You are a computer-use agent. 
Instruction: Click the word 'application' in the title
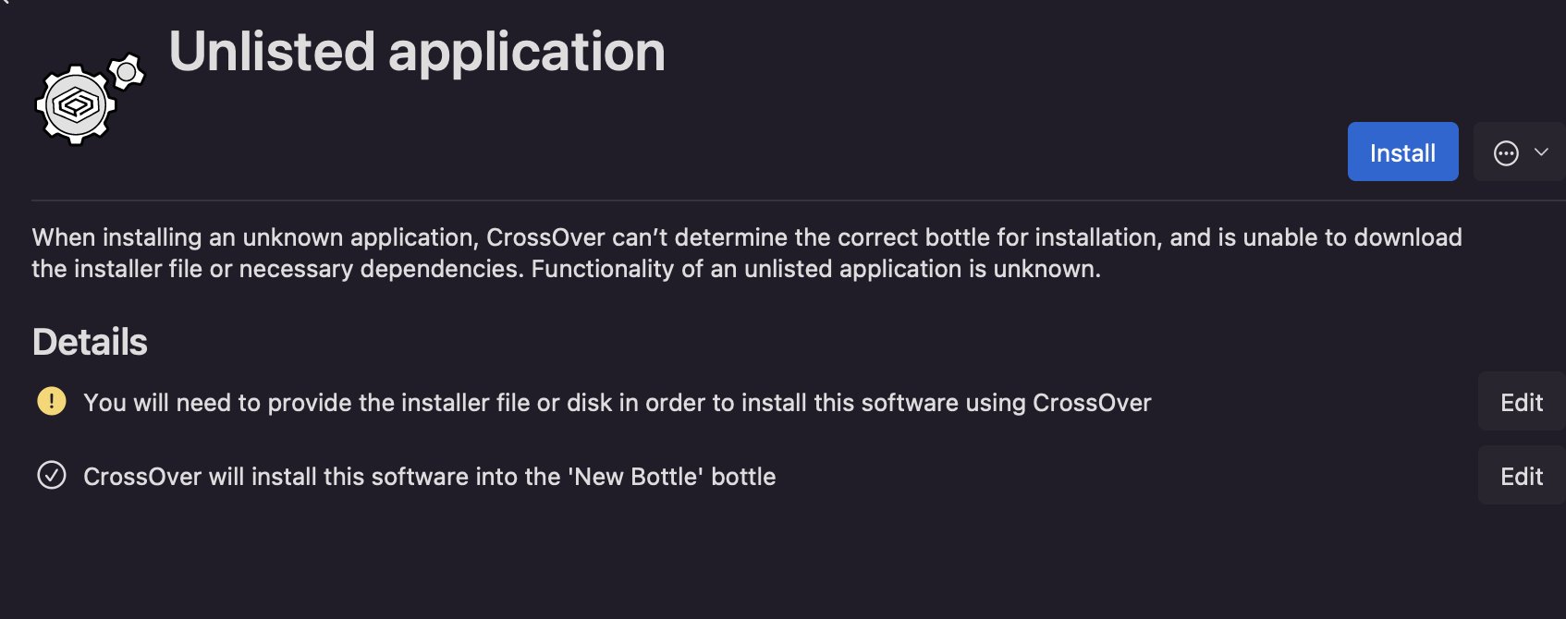[527, 52]
